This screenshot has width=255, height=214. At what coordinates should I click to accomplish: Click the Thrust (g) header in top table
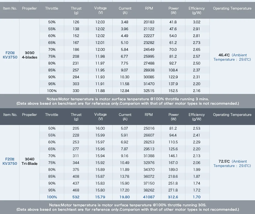(76, 10)
